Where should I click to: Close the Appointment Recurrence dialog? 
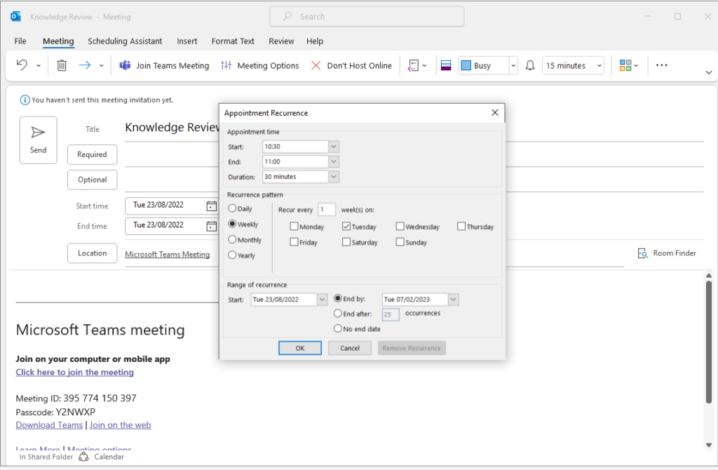pyautogui.click(x=495, y=113)
